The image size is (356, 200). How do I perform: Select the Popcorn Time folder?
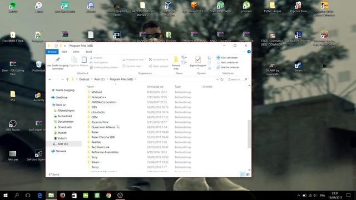(100, 122)
